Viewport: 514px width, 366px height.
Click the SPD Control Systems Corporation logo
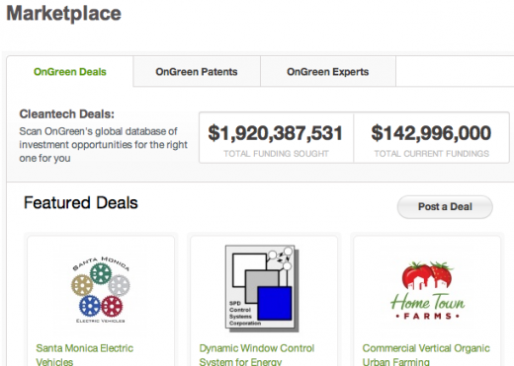262,288
